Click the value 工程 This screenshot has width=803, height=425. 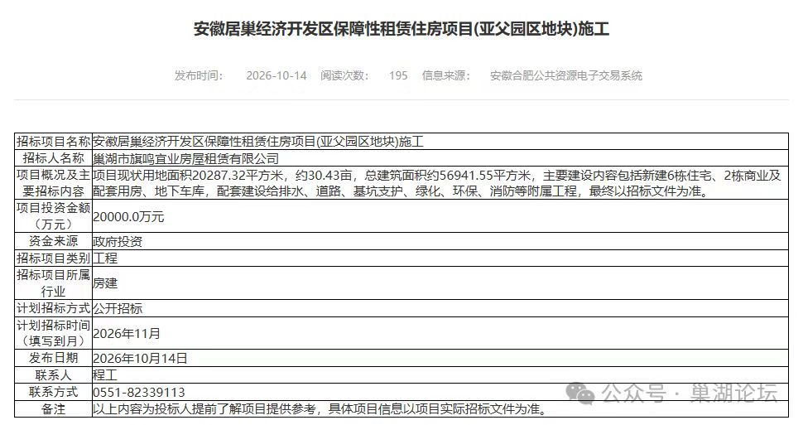point(105,258)
